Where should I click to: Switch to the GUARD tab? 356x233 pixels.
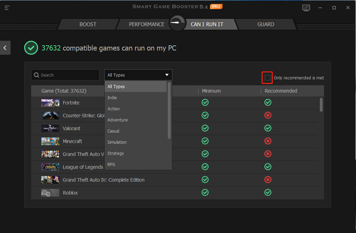pyautogui.click(x=266, y=24)
